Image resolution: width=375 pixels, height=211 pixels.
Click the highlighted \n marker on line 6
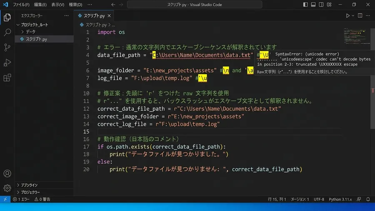tap(226, 70)
